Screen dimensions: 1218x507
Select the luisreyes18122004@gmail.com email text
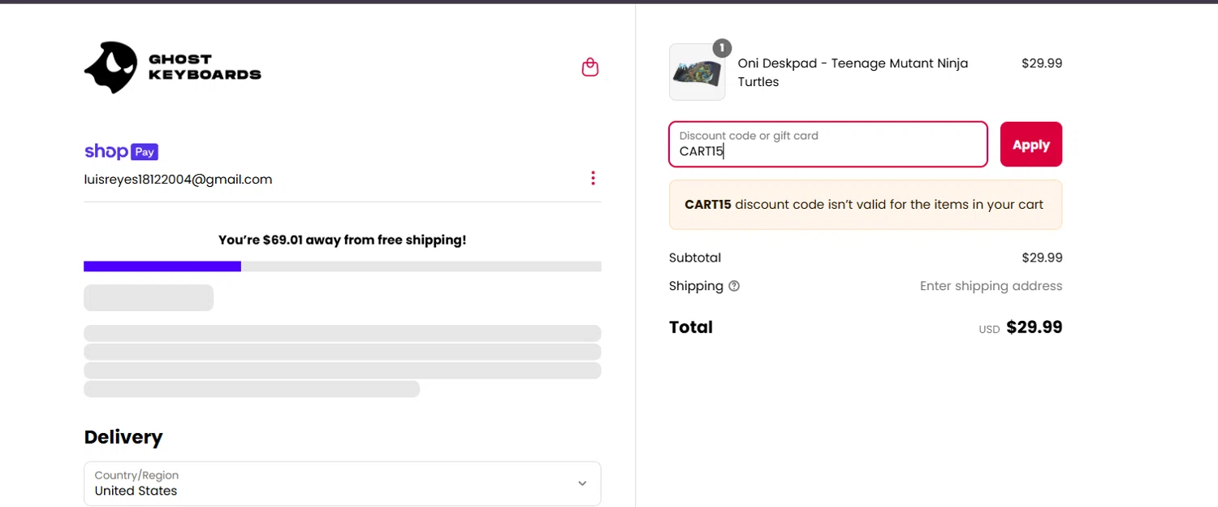click(178, 180)
